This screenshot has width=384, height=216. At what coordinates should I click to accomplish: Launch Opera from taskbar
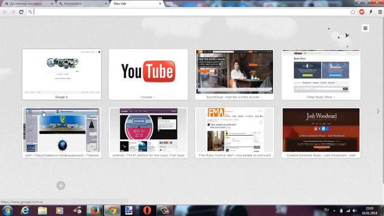(147, 211)
